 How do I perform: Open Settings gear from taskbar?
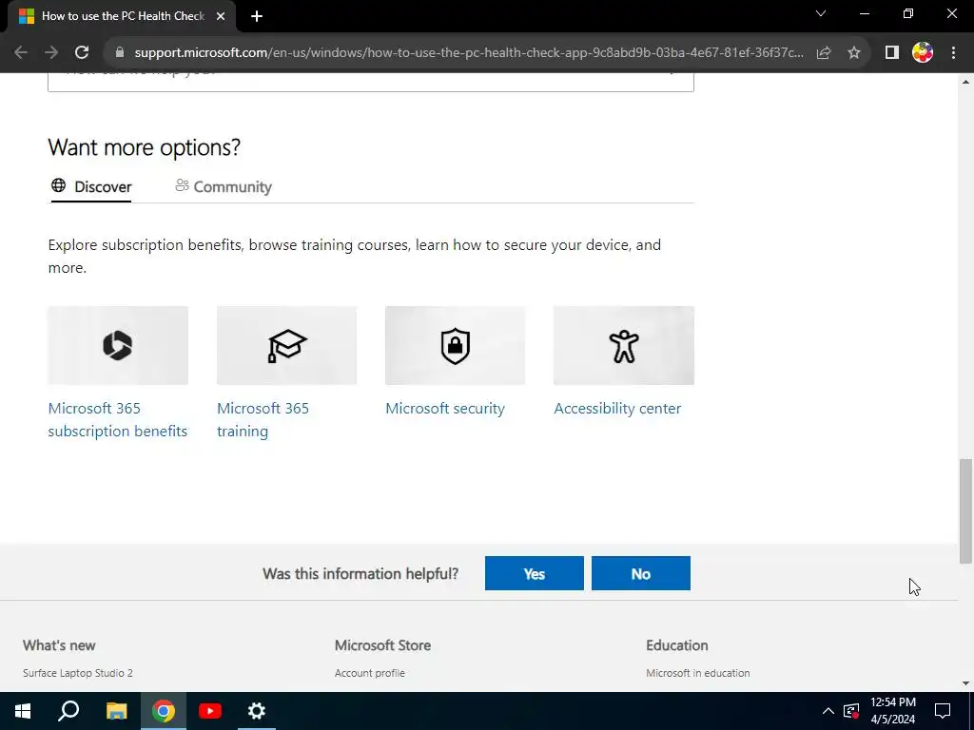257,711
